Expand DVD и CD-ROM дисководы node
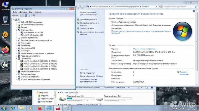The width and height of the screenshot is (199, 111). coord(16,22)
